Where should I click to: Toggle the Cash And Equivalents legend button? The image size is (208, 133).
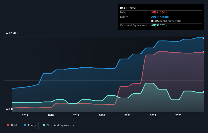click(x=58, y=125)
